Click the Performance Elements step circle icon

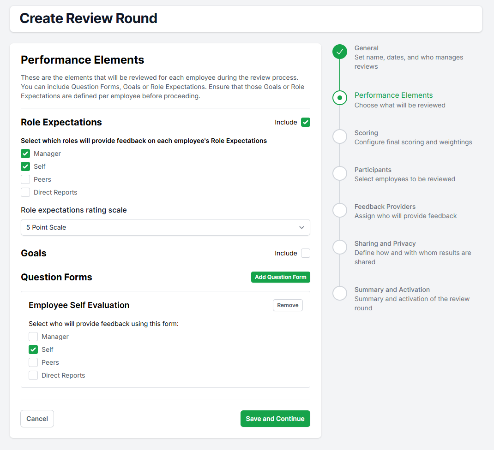[x=340, y=98]
